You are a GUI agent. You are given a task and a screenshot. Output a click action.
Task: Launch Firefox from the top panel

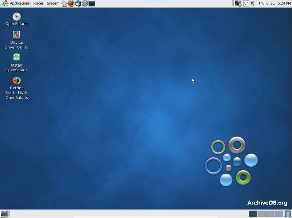pyautogui.click(x=71, y=3)
